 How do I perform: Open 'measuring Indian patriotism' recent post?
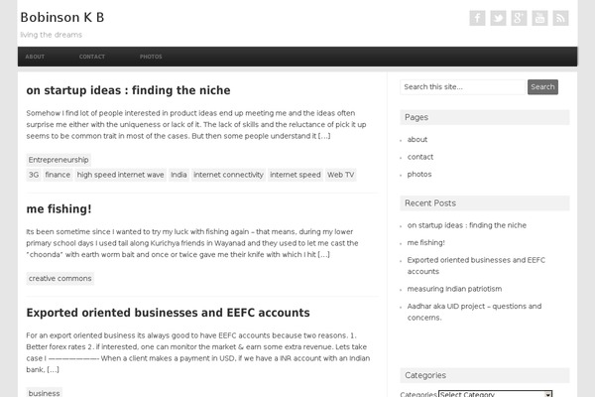(x=454, y=289)
